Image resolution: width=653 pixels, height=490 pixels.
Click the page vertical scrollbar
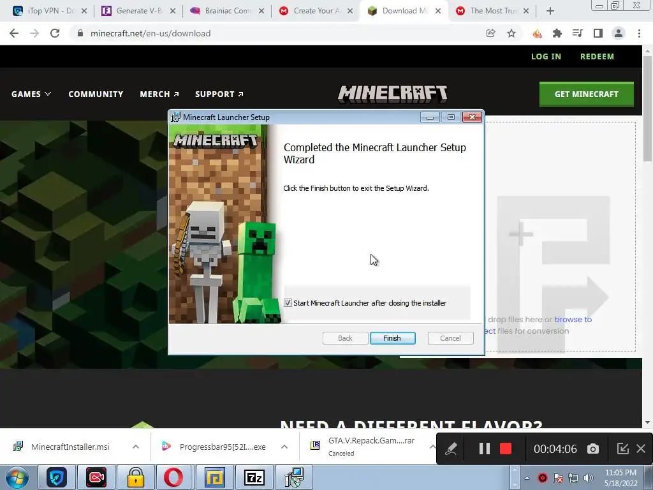(647, 108)
